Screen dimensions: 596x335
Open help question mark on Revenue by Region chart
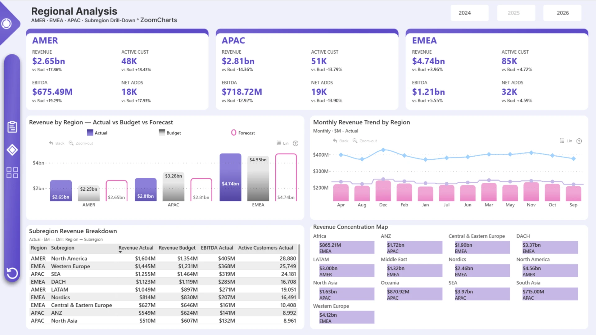coord(296,143)
